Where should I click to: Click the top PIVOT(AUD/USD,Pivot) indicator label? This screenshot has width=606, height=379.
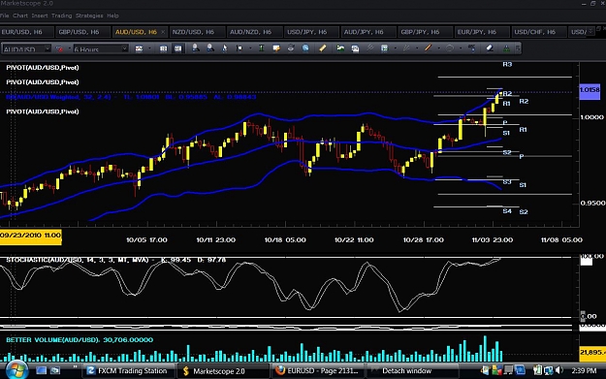[43, 68]
